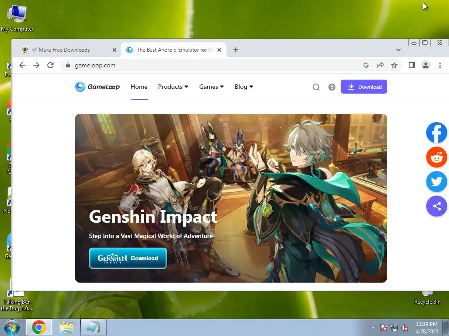This screenshot has width=449, height=336.
Task: Share page via Facebook icon
Action: point(436,133)
